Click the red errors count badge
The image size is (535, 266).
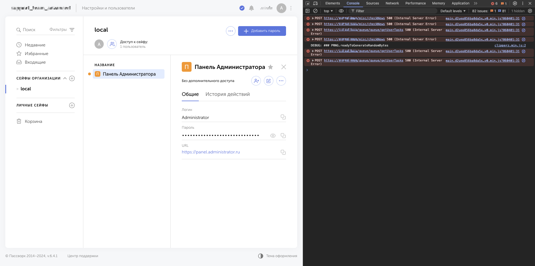(494, 3)
